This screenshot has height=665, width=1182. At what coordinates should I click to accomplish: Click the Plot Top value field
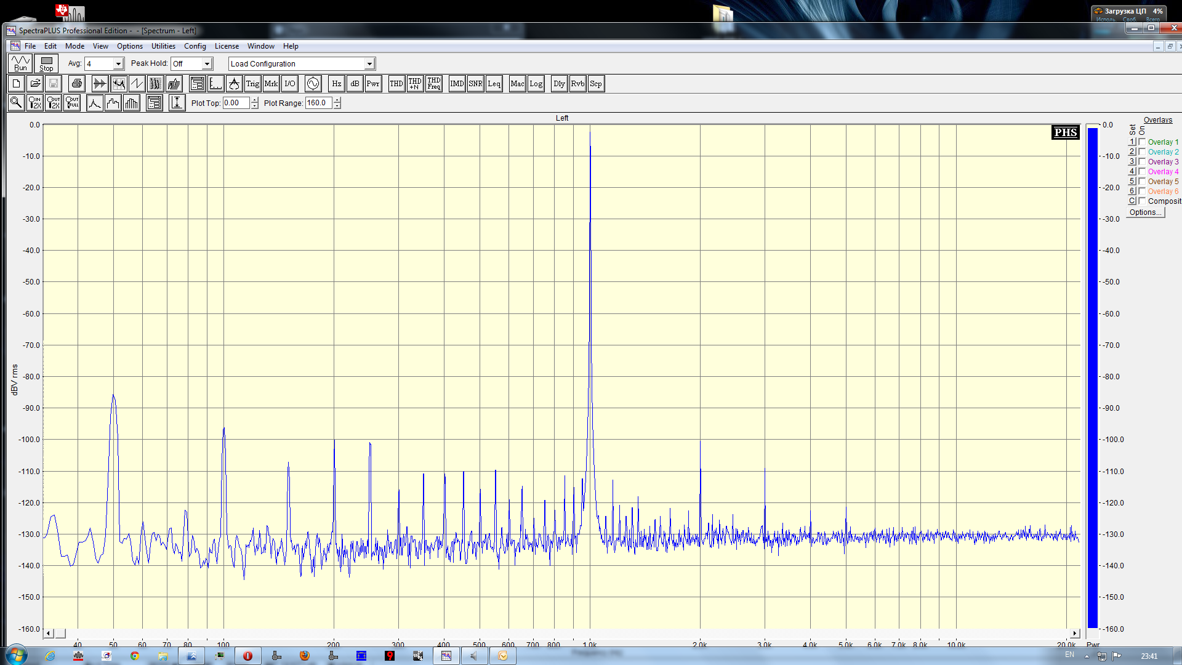tap(236, 103)
